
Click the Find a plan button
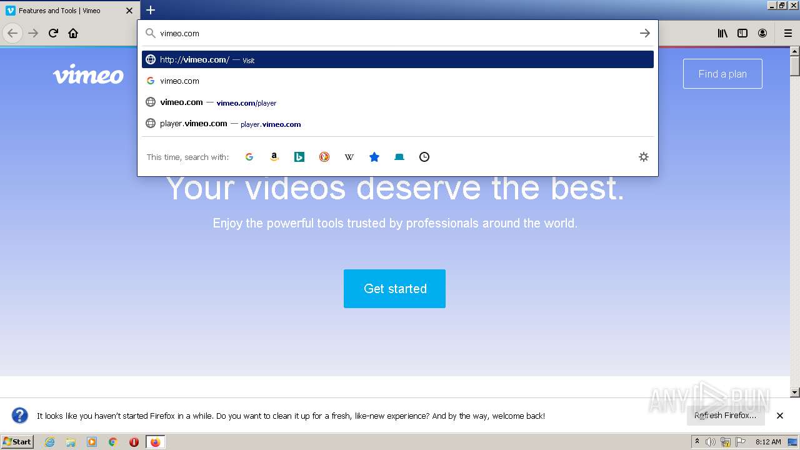pyautogui.click(x=722, y=74)
